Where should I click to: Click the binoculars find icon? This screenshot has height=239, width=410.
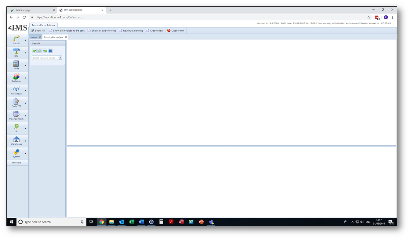tap(50, 51)
